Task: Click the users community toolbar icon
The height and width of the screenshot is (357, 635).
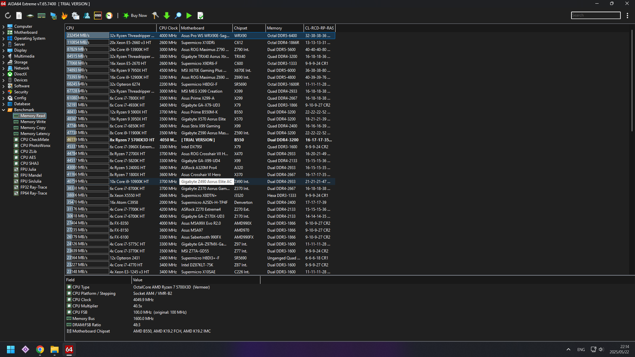Action: [87, 16]
